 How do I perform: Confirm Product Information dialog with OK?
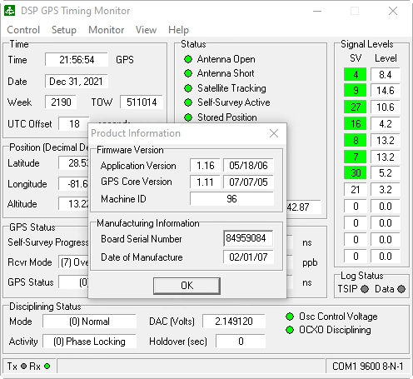point(187,286)
